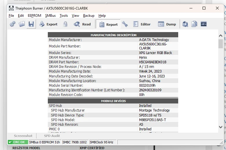Click the SPD Hub Revision label
Viewport: 226px width, 150px height.
click(64, 125)
